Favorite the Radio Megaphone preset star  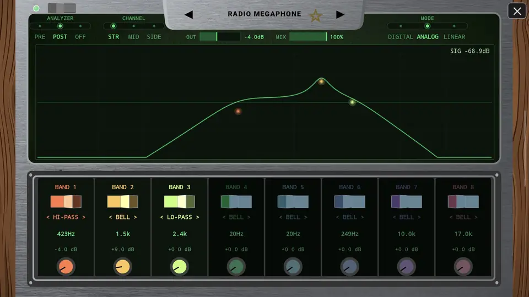point(316,15)
